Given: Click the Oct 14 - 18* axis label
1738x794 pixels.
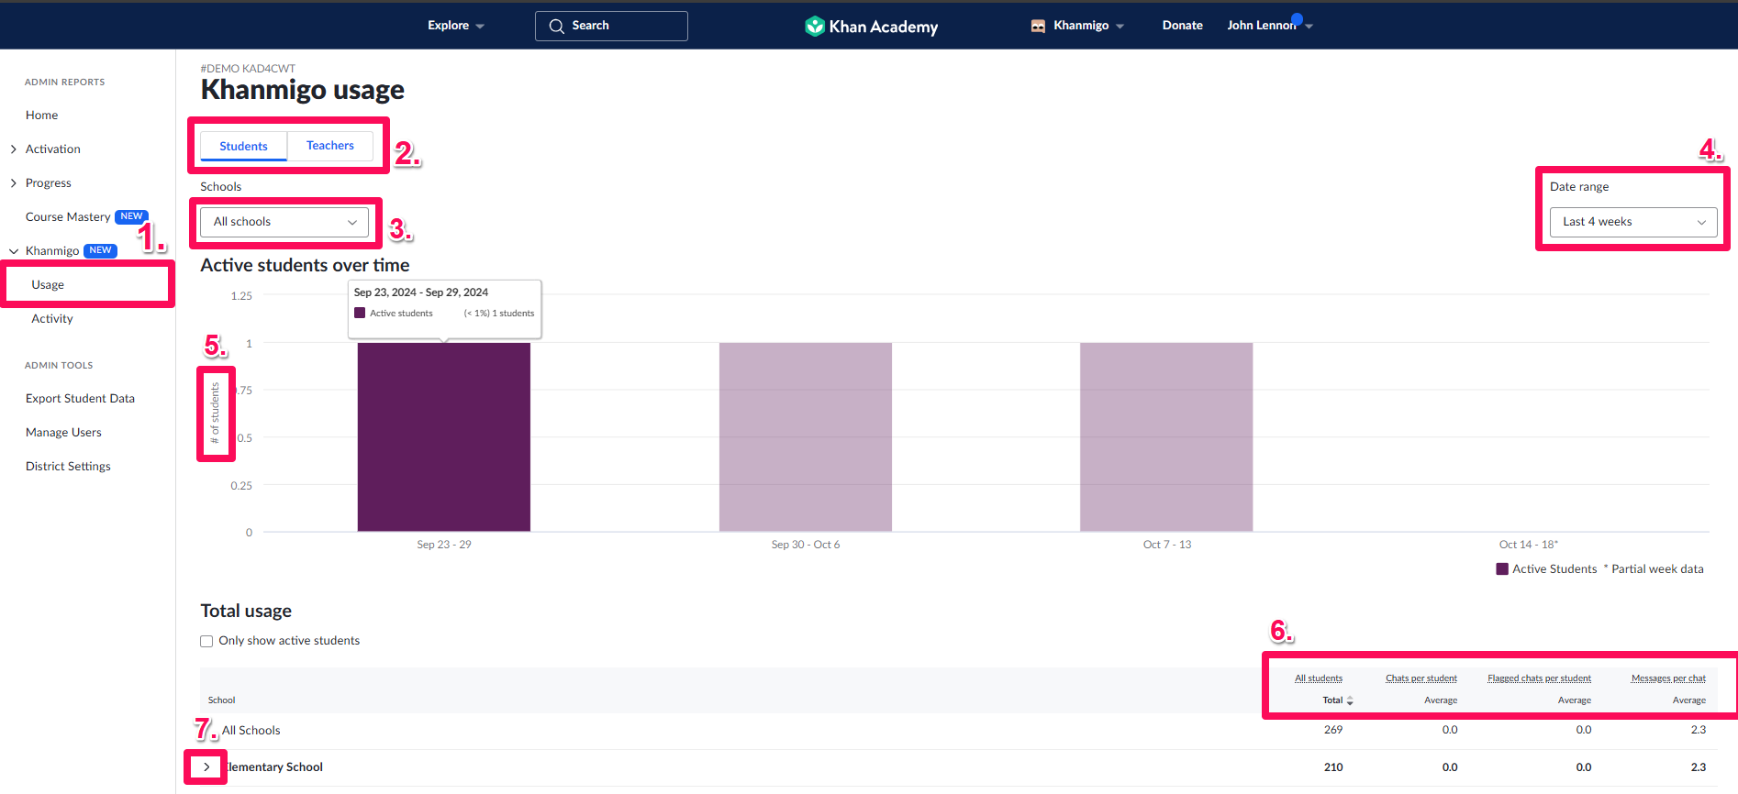Looking at the screenshot, I should 1529,545.
